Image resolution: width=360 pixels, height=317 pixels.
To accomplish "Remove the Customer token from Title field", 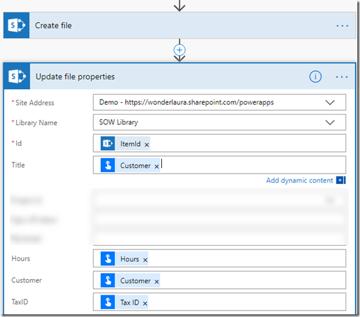I will (157, 166).
